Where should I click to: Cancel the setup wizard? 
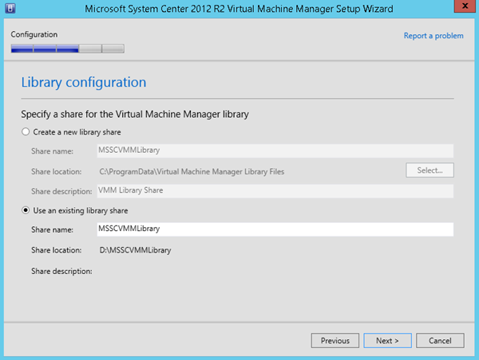coord(440,341)
